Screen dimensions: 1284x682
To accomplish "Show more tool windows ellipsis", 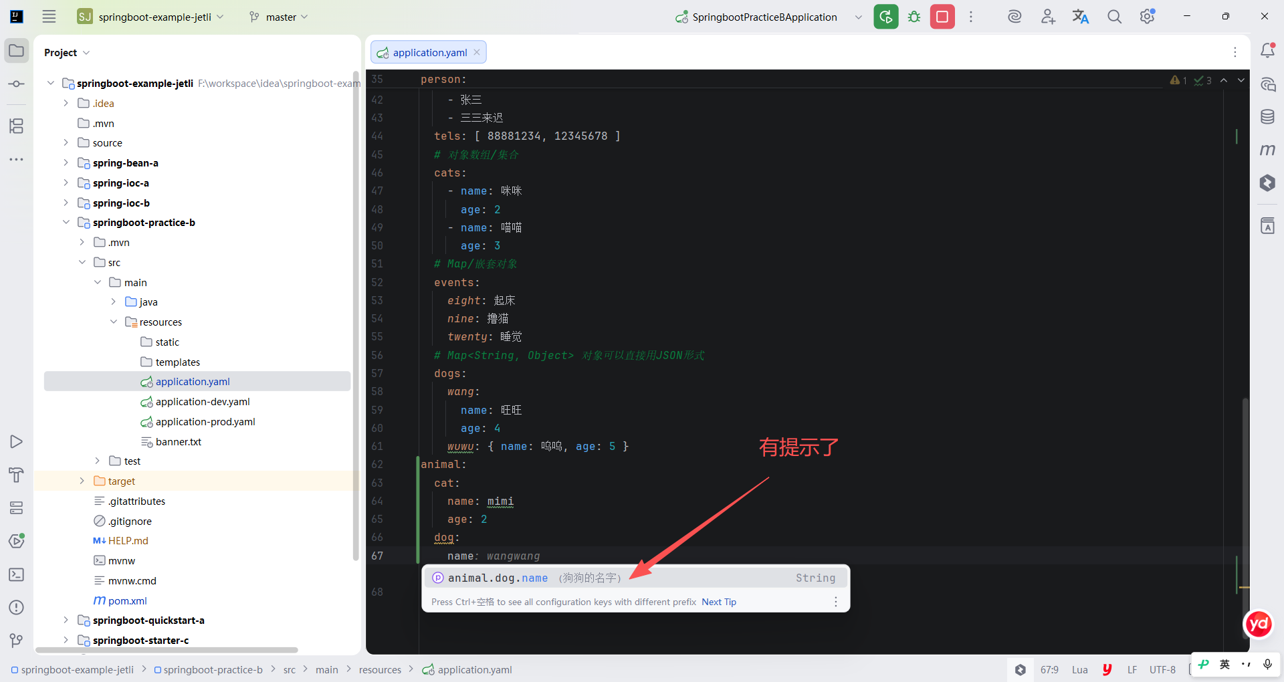I will tap(17, 159).
